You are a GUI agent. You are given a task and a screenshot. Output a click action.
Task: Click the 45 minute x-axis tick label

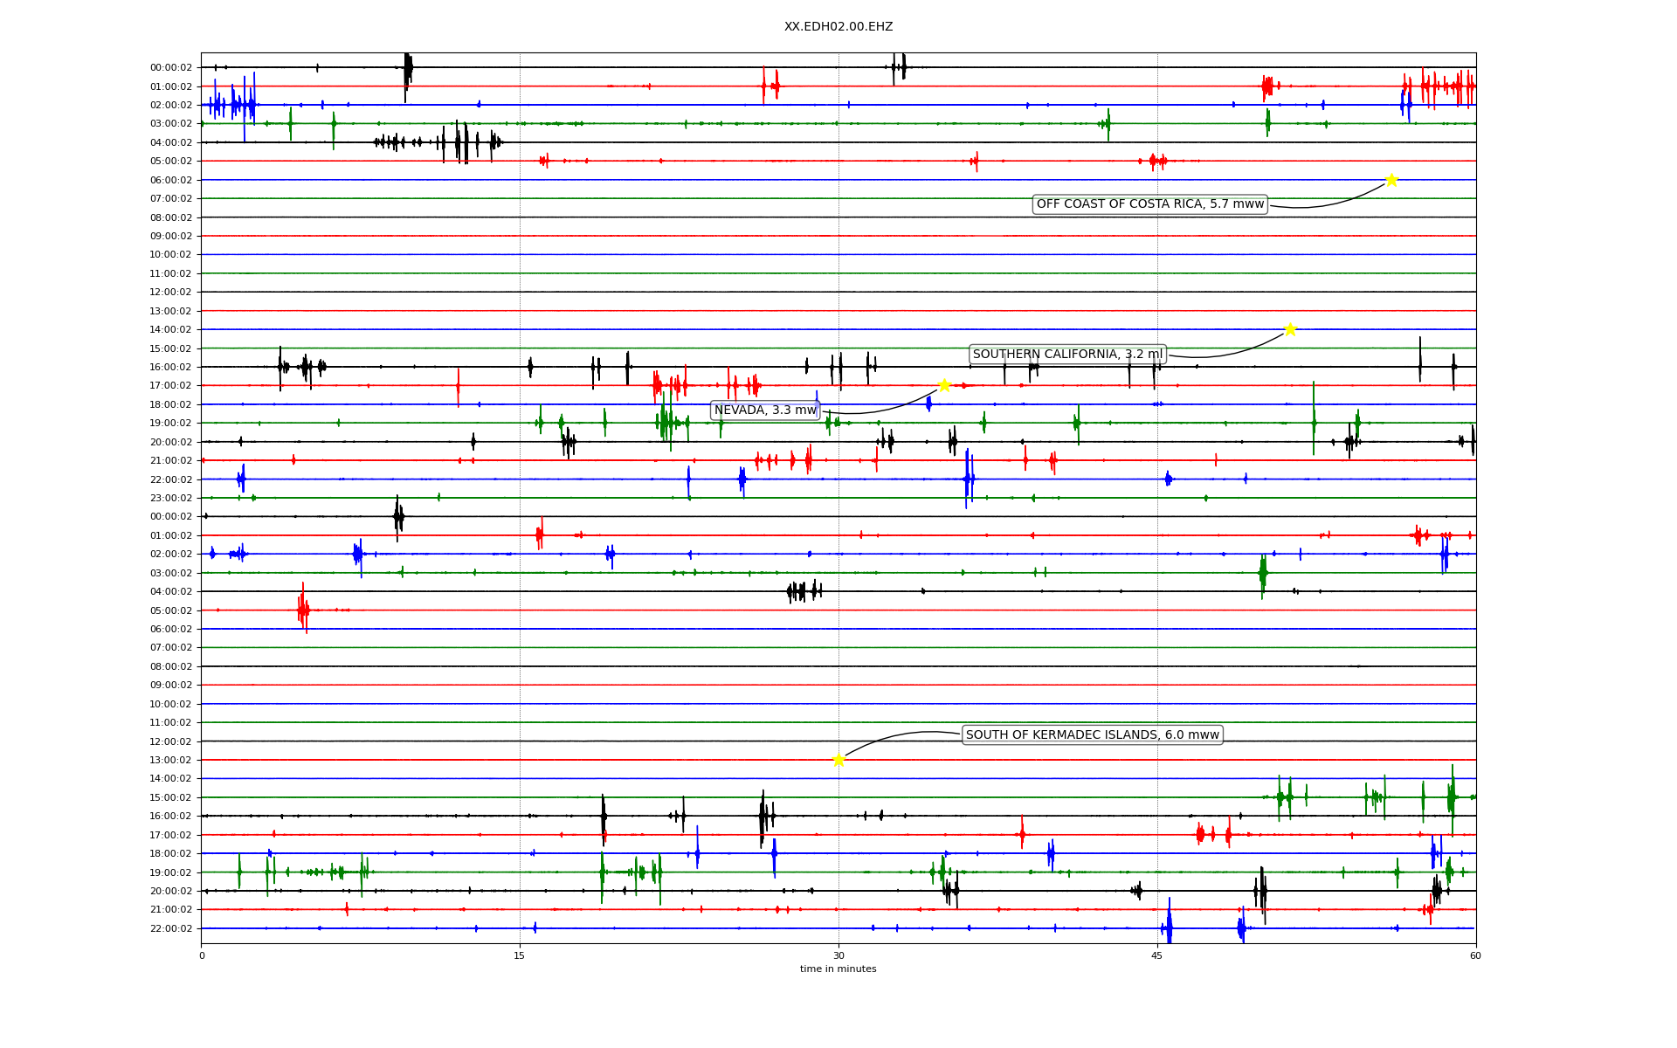(1157, 955)
